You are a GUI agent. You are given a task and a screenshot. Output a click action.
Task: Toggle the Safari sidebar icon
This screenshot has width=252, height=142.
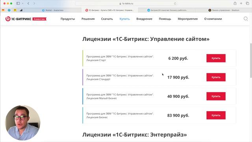tap(18, 4)
